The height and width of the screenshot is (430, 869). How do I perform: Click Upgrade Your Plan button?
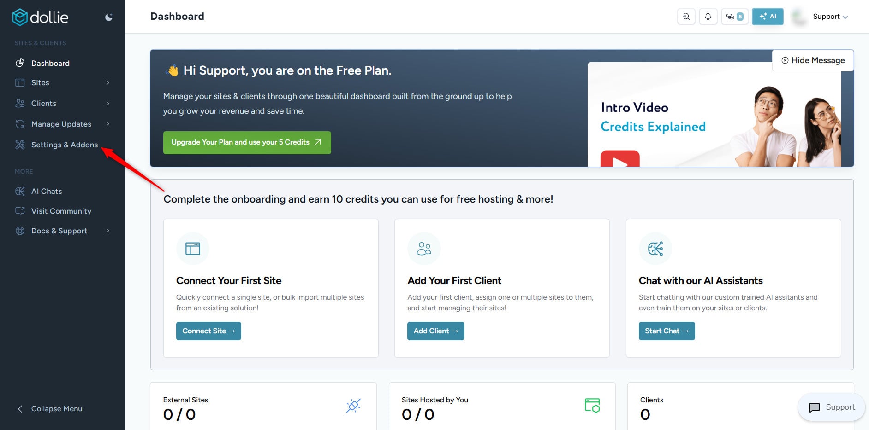[x=247, y=142]
